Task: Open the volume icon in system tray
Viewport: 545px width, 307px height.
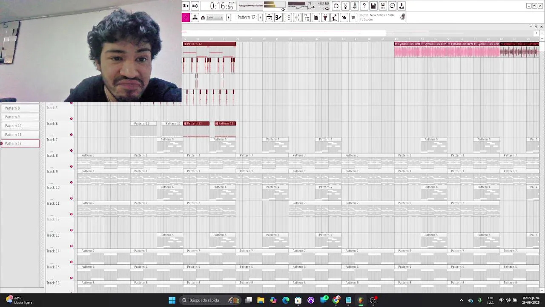Action: pyautogui.click(x=508, y=300)
